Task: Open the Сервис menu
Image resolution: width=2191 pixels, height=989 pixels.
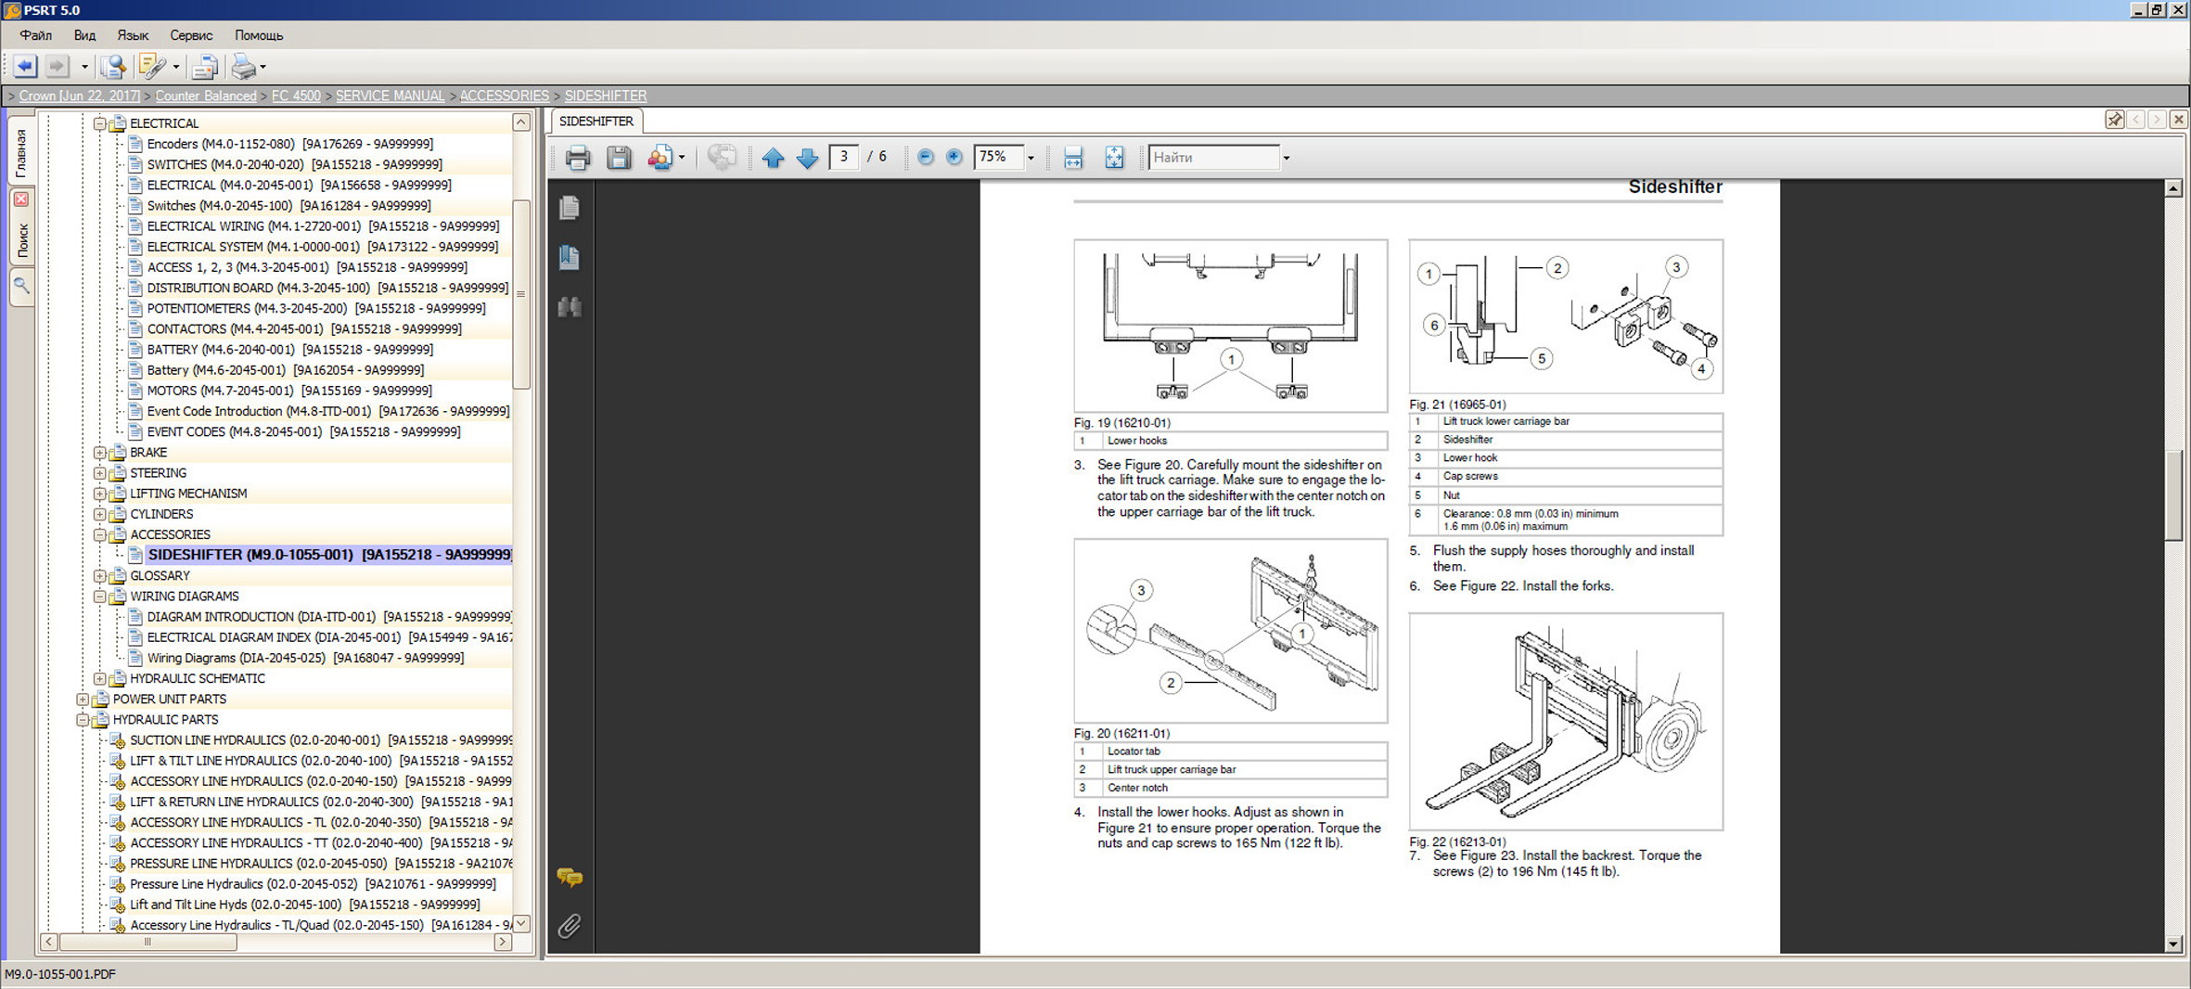Action: pyautogui.click(x=191, y=35)
